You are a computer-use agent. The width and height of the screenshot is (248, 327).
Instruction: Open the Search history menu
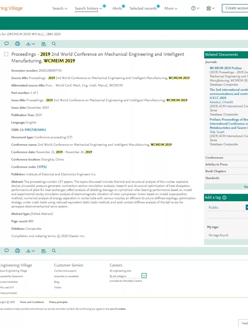(88, 8)
